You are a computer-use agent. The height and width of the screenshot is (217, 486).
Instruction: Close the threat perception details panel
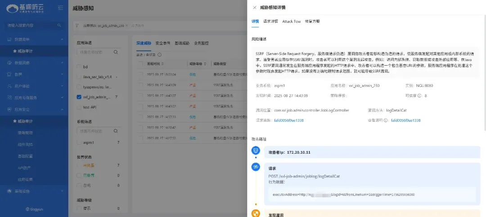[x=255, y=8]
